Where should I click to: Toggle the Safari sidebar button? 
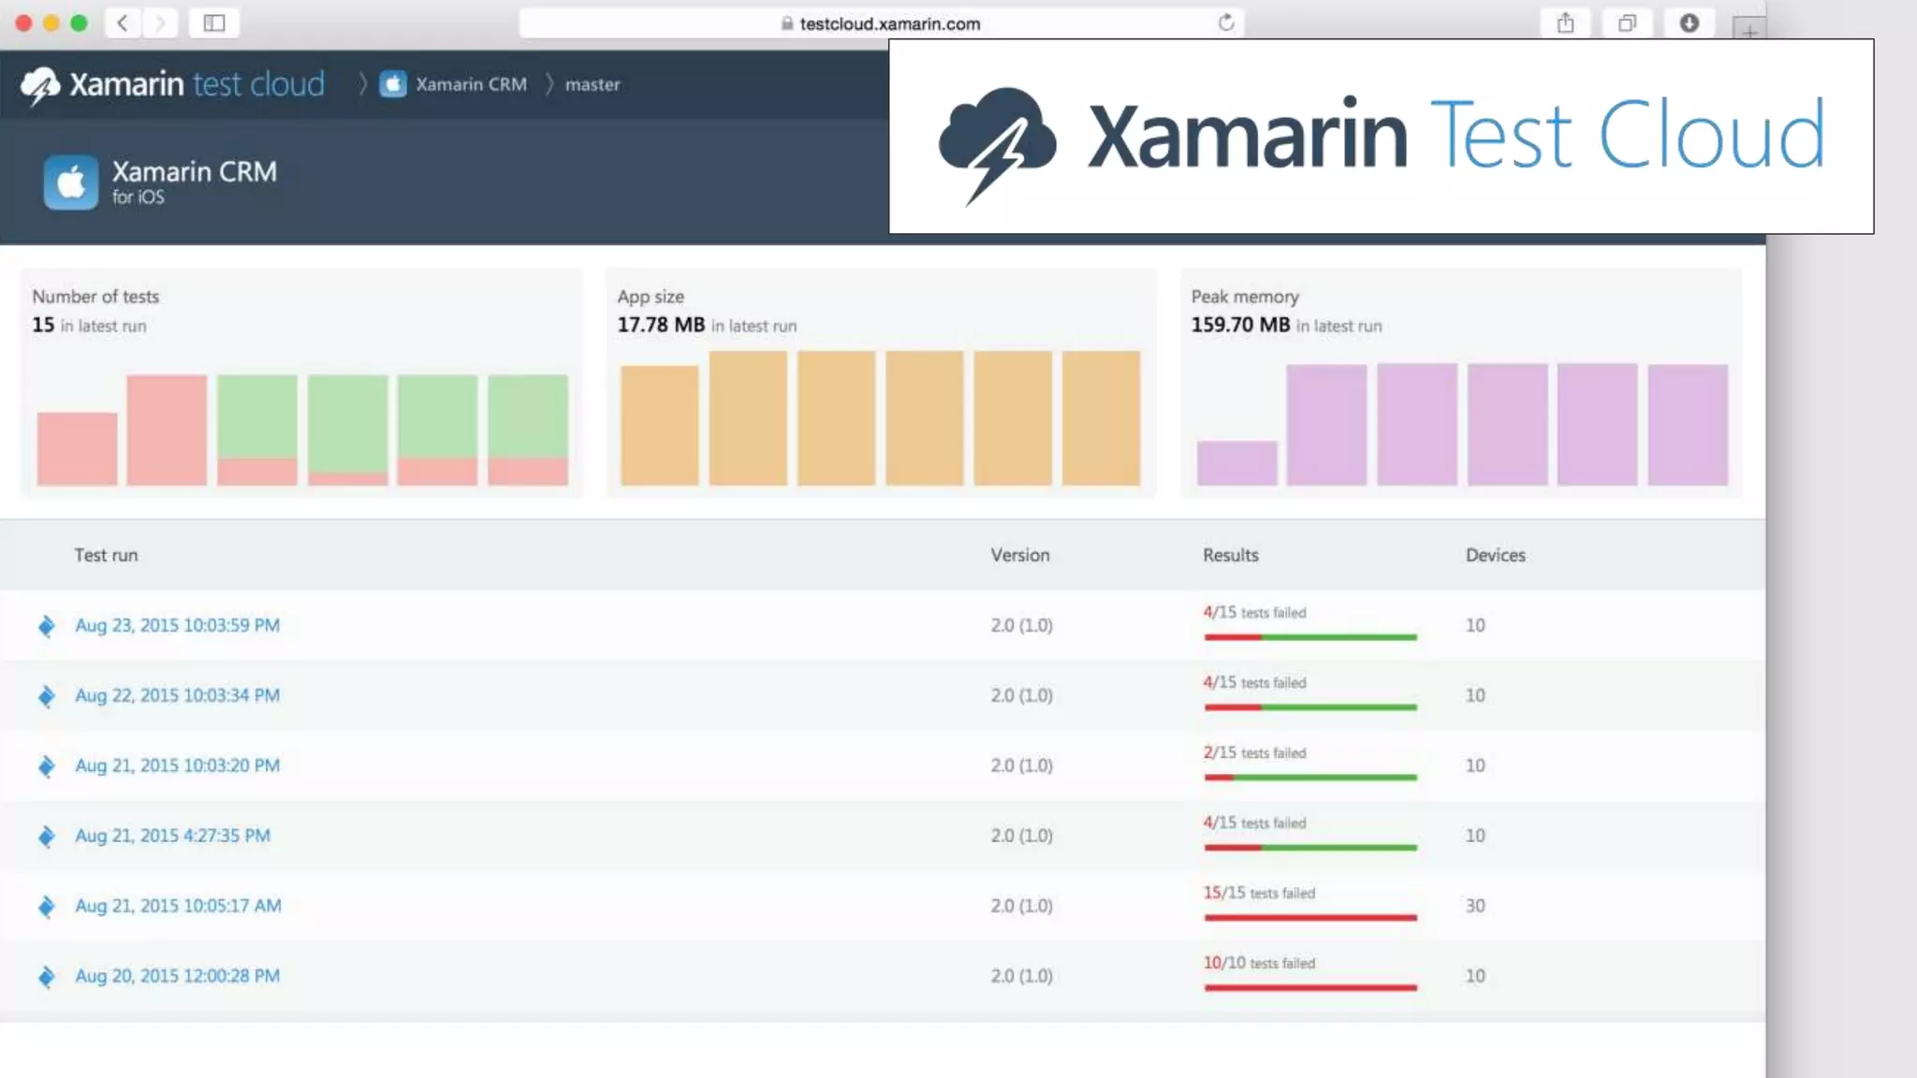tap(214, 22)
